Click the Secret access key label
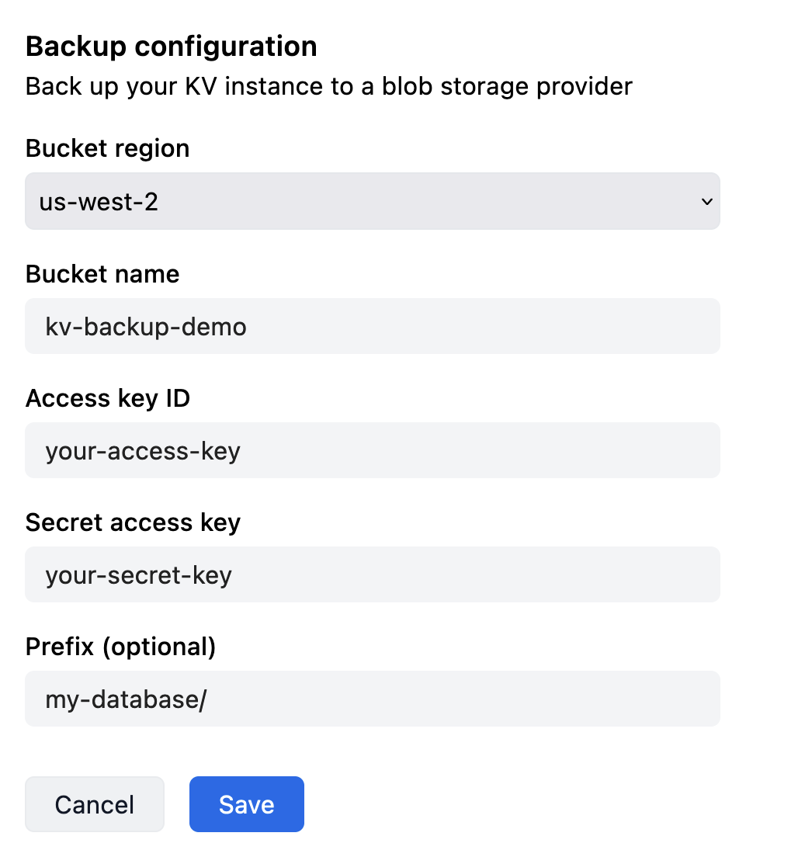The width and height of the screenshot is (812, 857). pyautogui.click(x=133, y=522)
